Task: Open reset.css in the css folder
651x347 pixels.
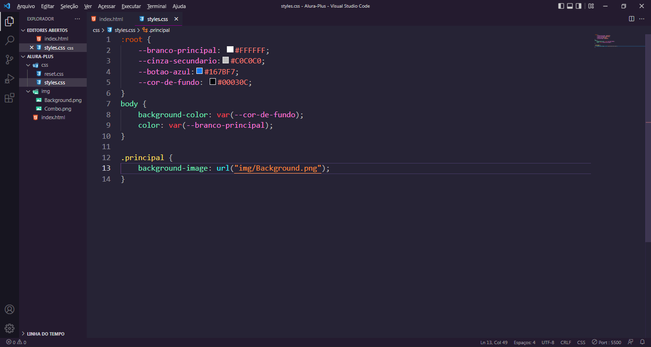Action: pyautogui.click(x=54, y=74)
